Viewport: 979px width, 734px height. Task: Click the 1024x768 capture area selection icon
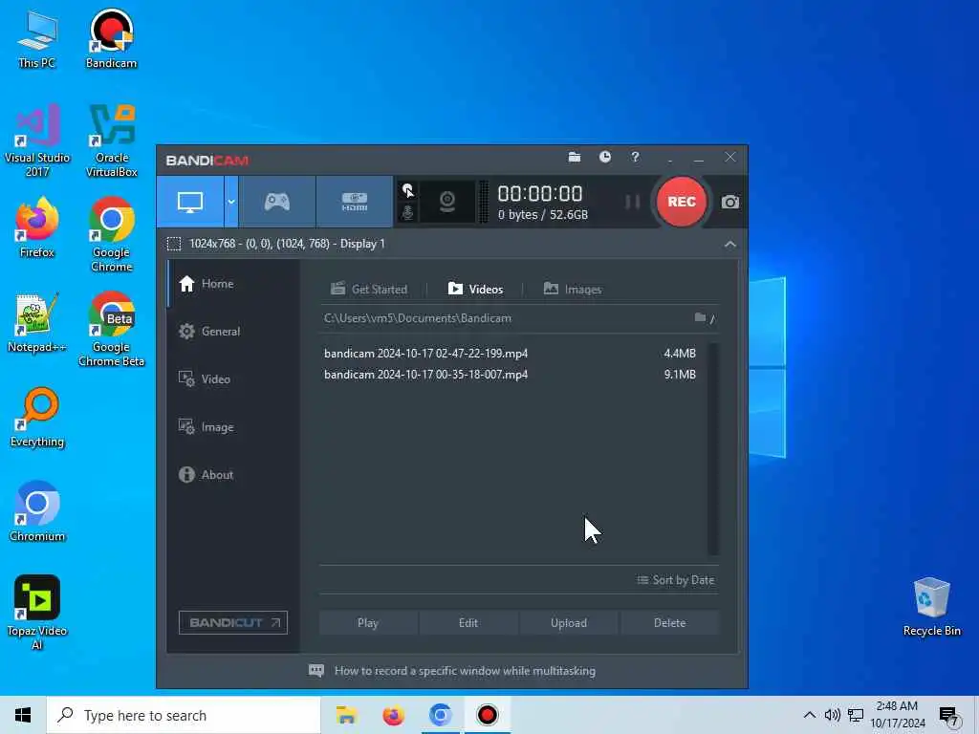(x=174, y=244)
